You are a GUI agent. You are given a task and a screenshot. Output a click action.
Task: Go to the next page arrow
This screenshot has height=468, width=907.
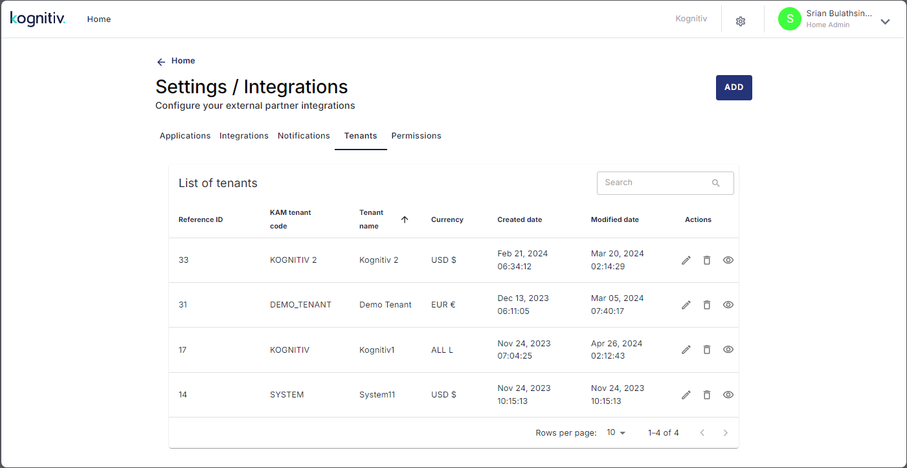click(x=726, y=432)
